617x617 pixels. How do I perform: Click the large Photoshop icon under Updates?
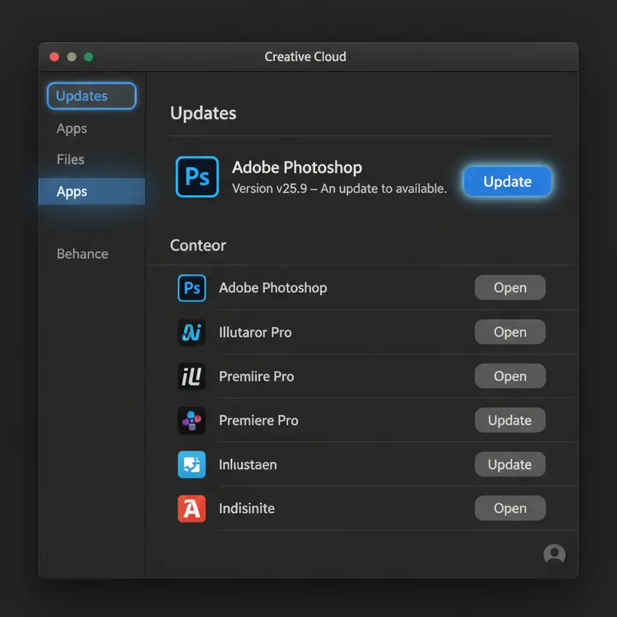pyautogui.click(x=197, y=177)
